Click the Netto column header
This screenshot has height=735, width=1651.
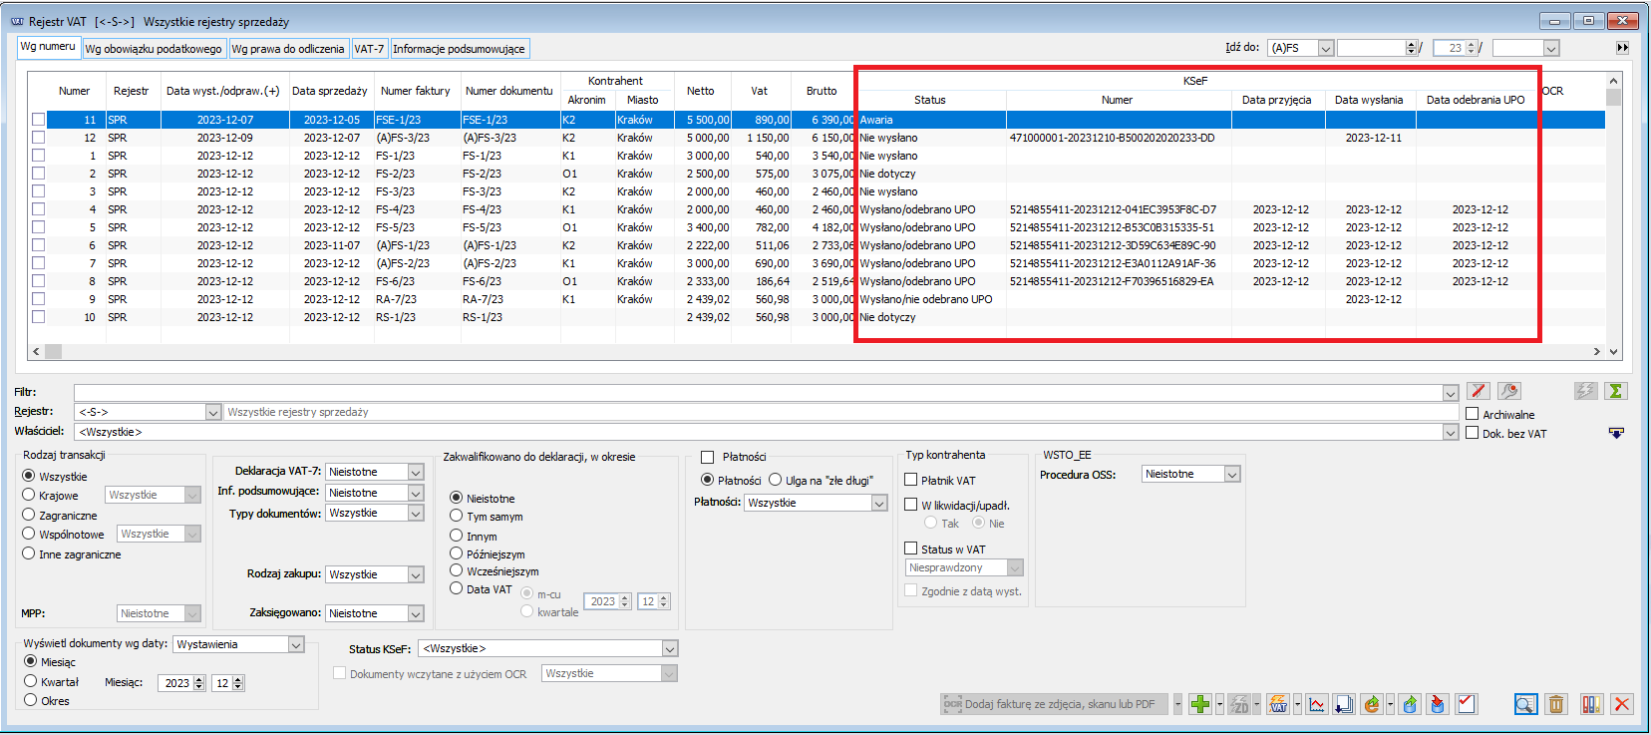point(701,91)
